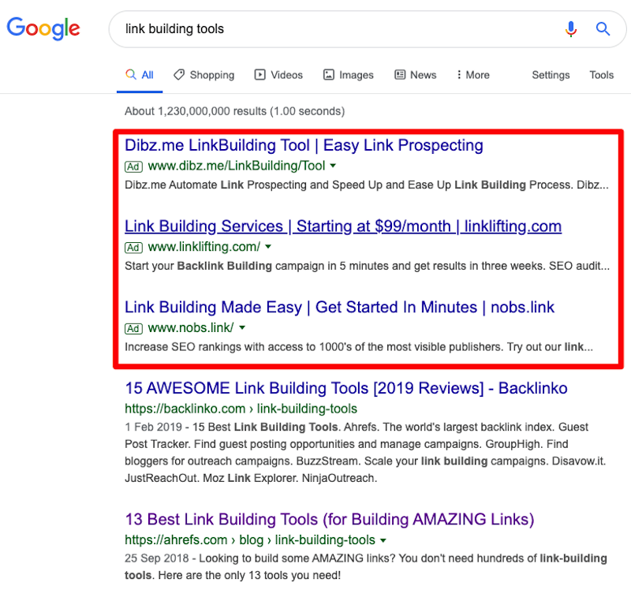This screenshot has height=601, width=631.
Task: Click the www.dibz.me/LinkBuilding/Tool URL text
Action: 236,166
